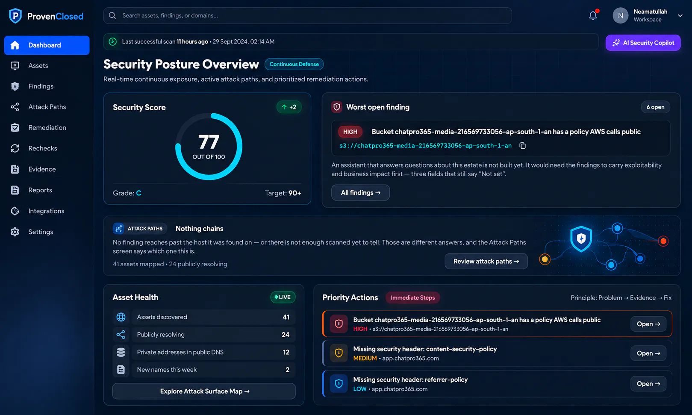The height and width of the screenshot is (415, 692).
Task: Select Remediation in the sidebar
Action: point(47,128)
